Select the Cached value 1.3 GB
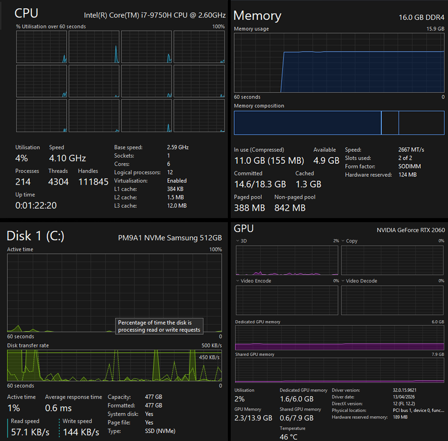 (x=308, y=185)
